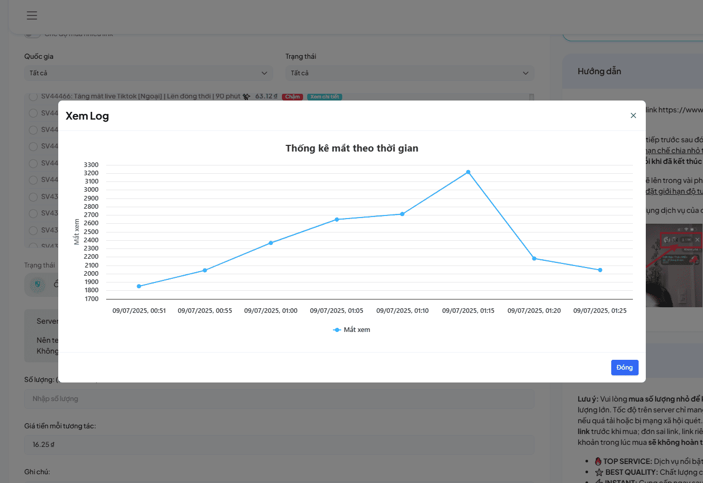Close the Xem Log dialog with the X

[x=633, y=115]
